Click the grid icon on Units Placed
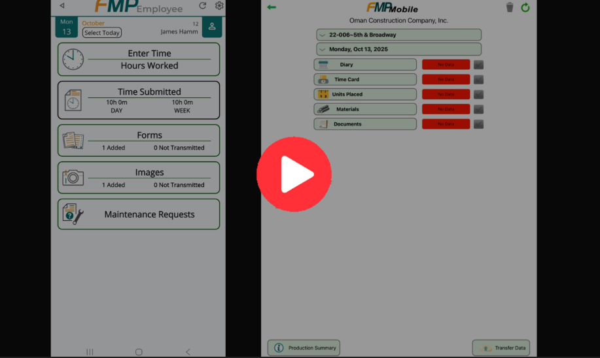600x358 pixels. [x=323, y=94]
